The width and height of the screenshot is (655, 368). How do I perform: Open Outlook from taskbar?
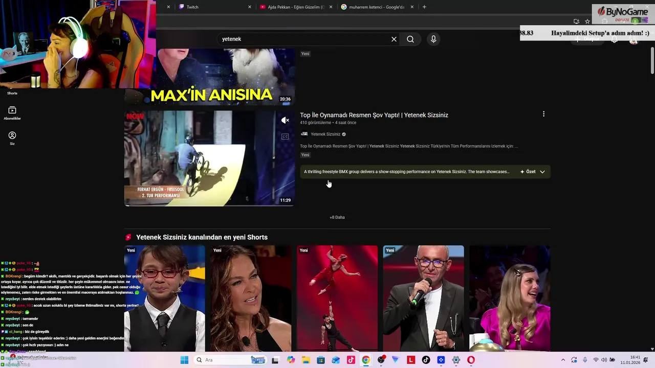(336, 360)
